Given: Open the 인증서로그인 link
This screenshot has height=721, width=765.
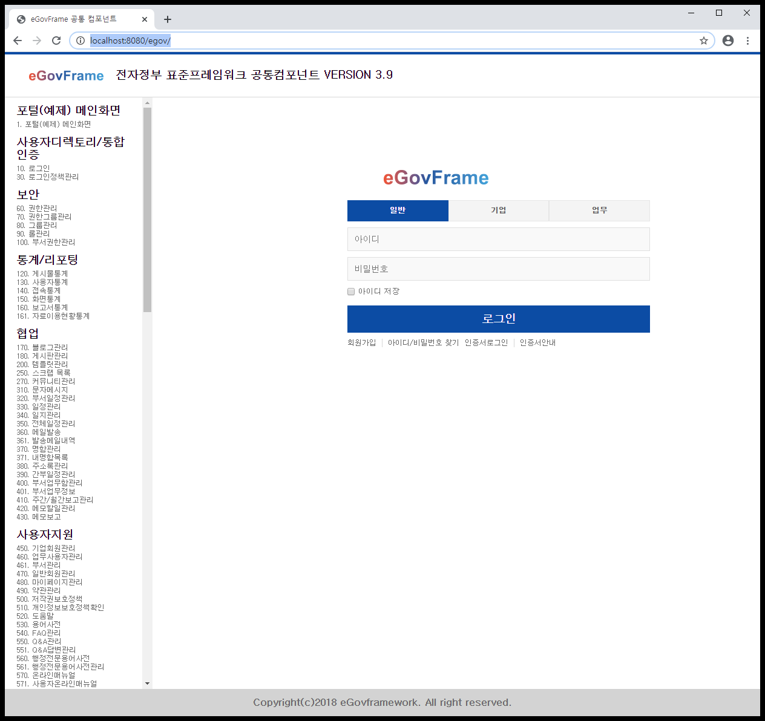Looking at the screenshot, I should [486, 342].
